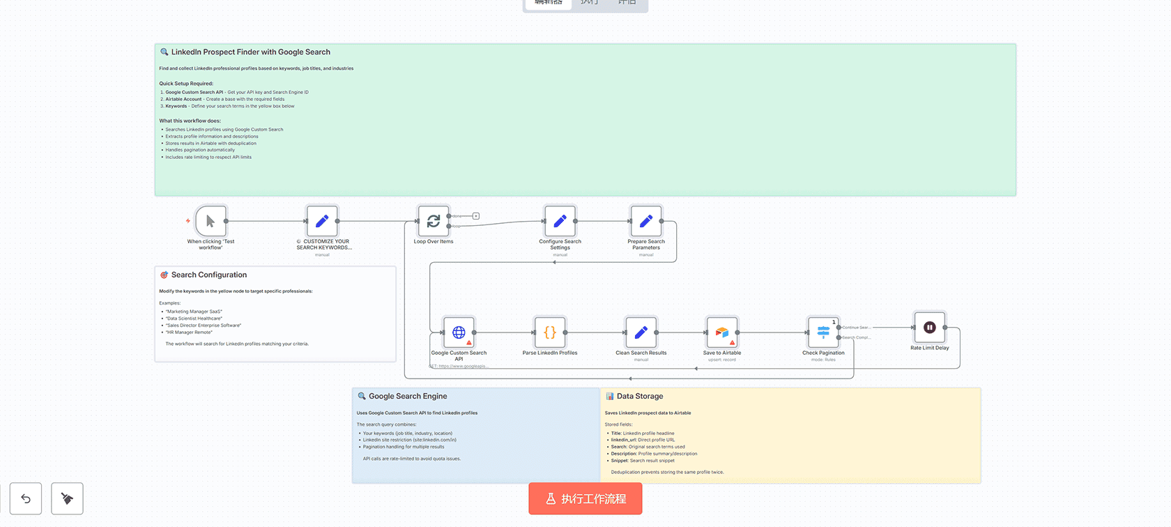Select the 'When clicking Test workflow' trigger node
Viewport: 1171px width, 527px height.
coord(211,222)
